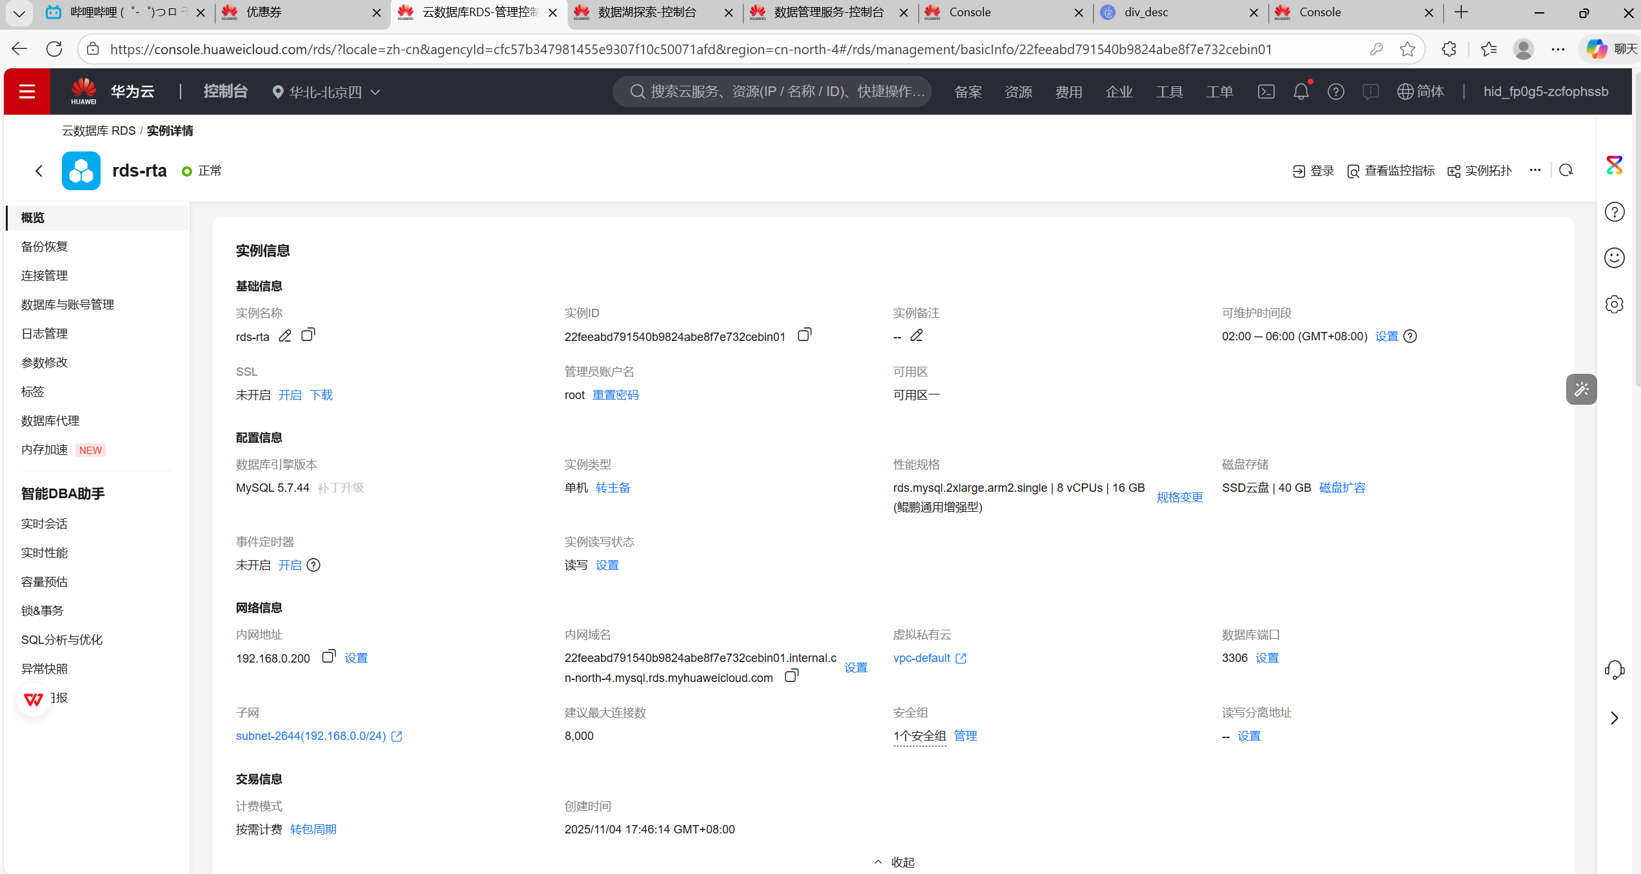The image size is (1641, 874).
Task: Open the CloudShell terminal icon in header
Action: [x=1266, y=92]
